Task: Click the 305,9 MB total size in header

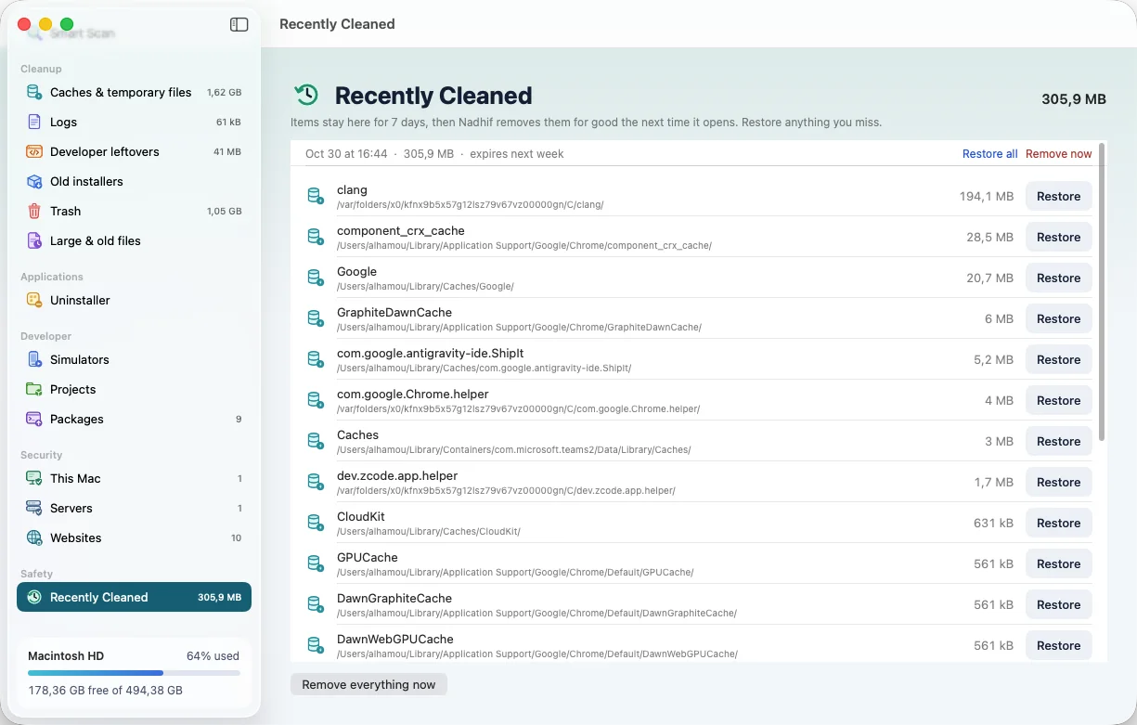Action: click(x=1074, y=99)
